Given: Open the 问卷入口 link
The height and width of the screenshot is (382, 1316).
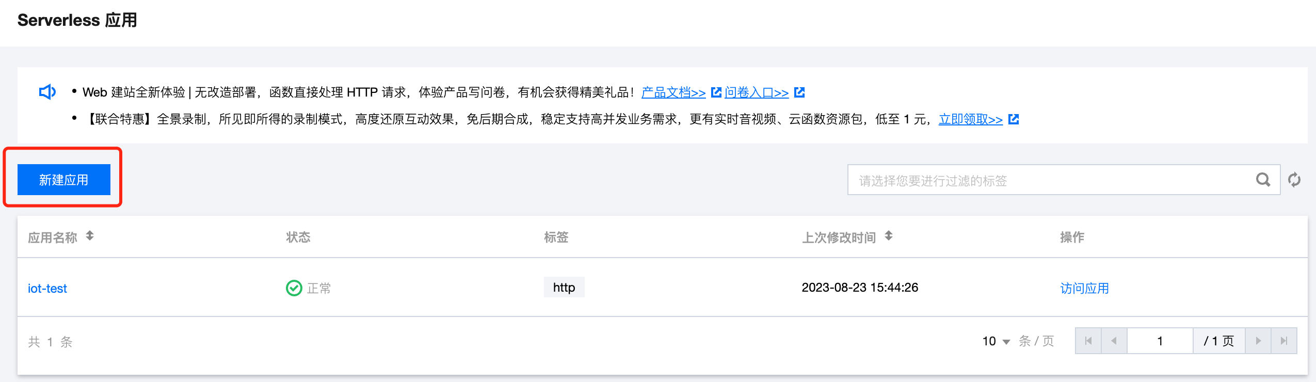Looking at the screenshot, I should click(757, 92).
